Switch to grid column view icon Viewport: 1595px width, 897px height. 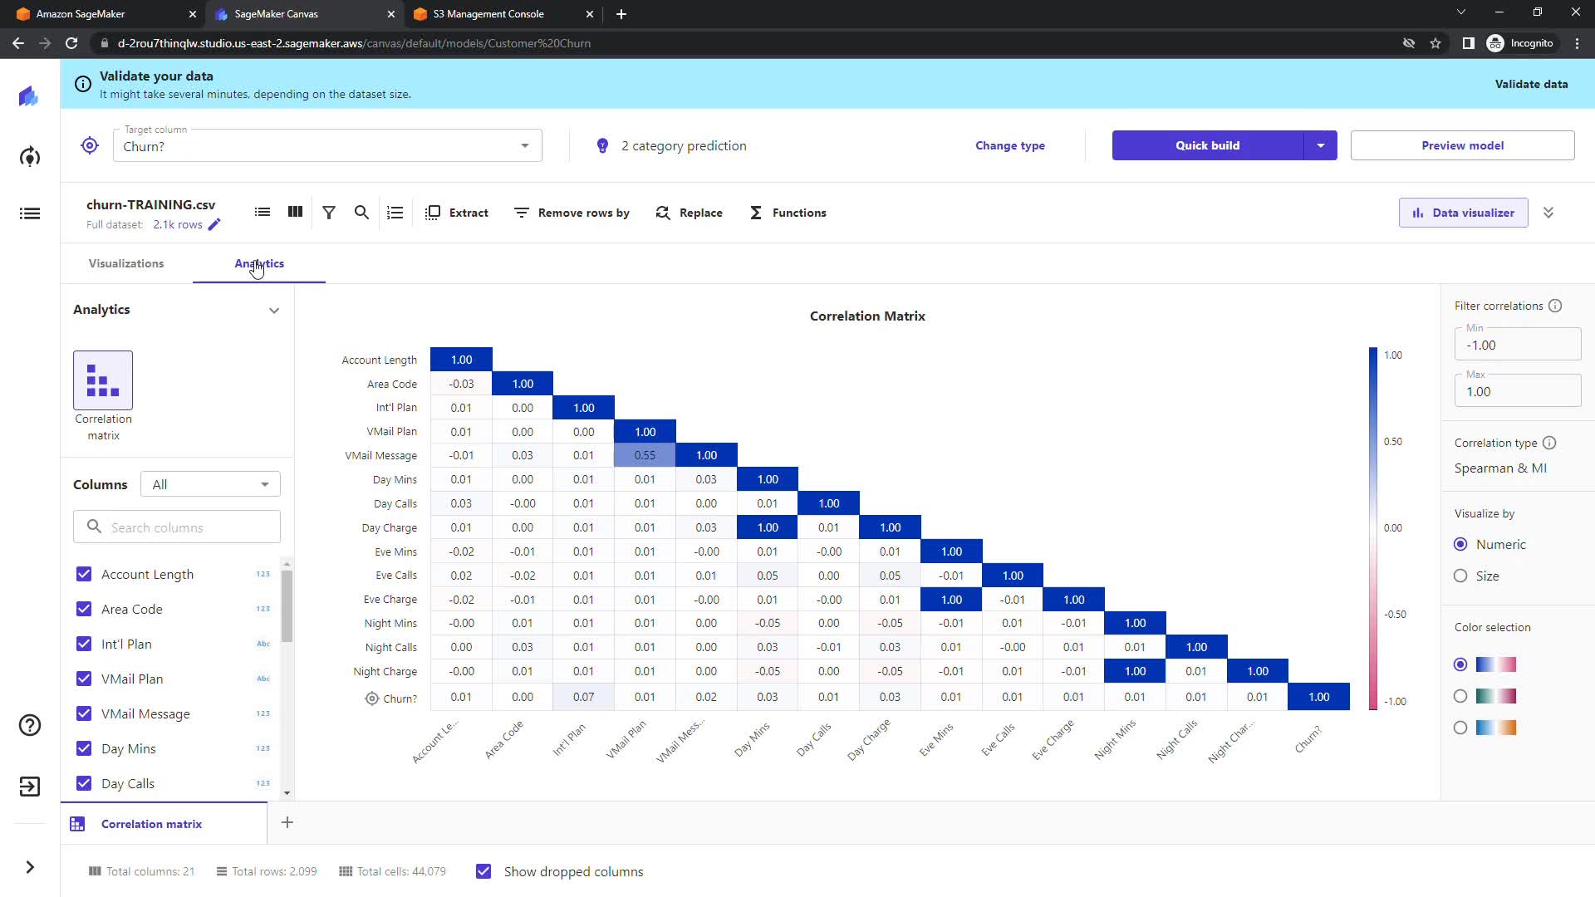tap(295, 213)
